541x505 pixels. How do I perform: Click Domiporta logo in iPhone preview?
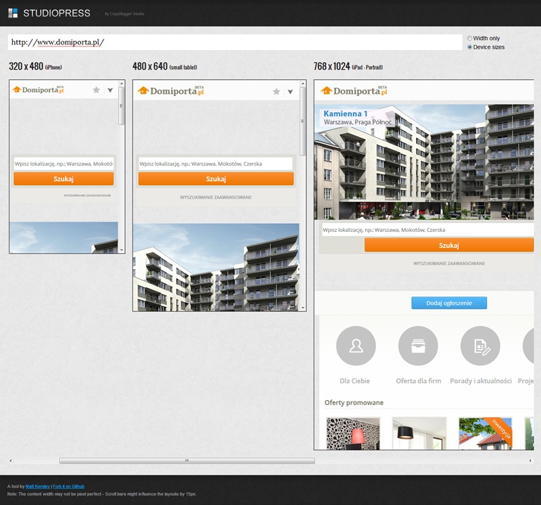click(39, 90)
